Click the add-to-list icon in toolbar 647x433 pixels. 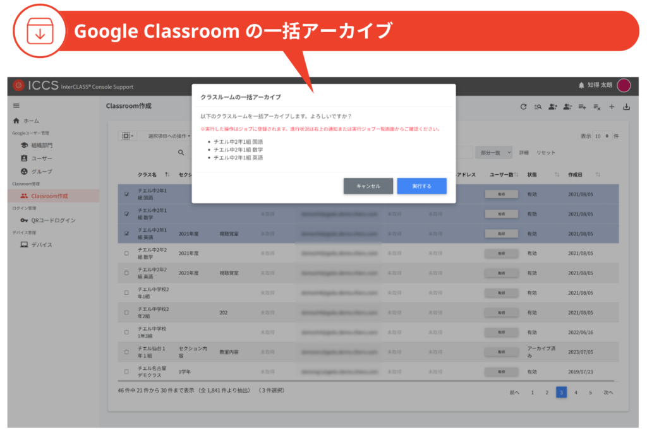coord(582,107)
